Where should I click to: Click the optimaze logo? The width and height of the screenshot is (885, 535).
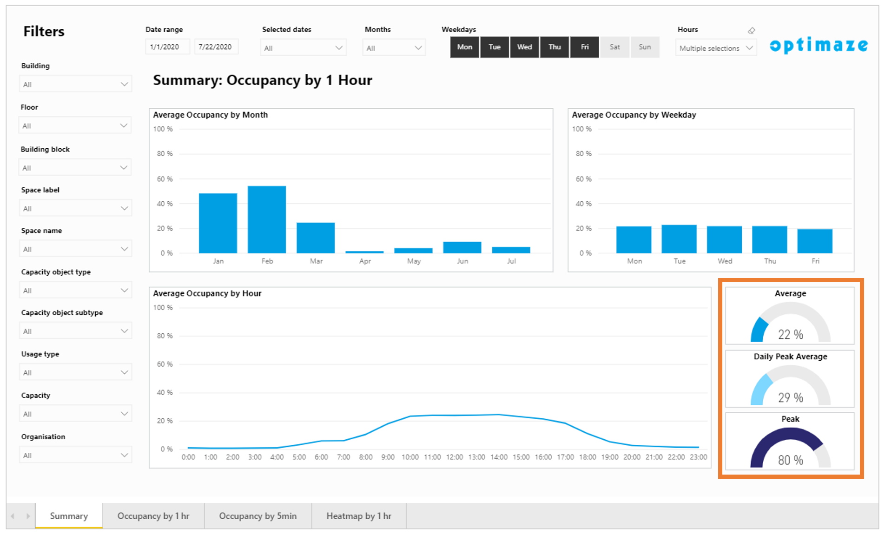[819, 46]
